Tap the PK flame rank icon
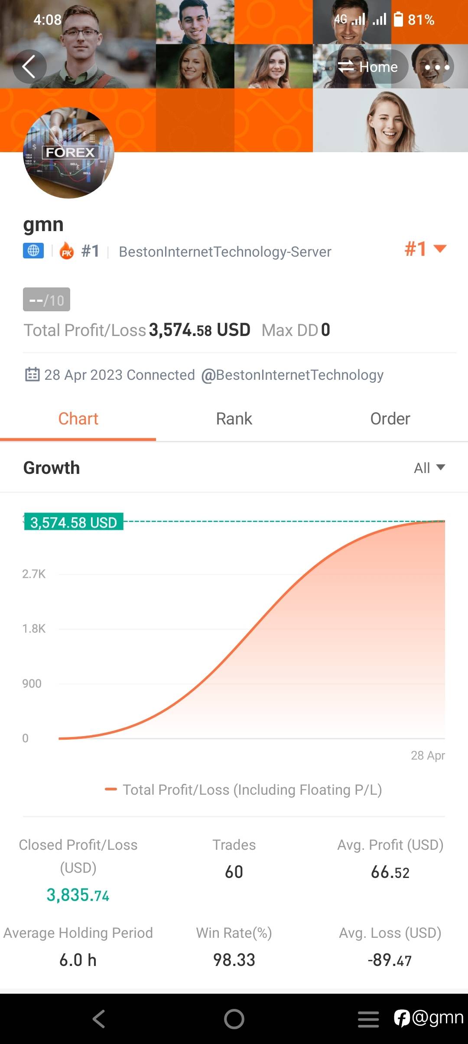Screen dimensions: 468x1044 [67, 251]
